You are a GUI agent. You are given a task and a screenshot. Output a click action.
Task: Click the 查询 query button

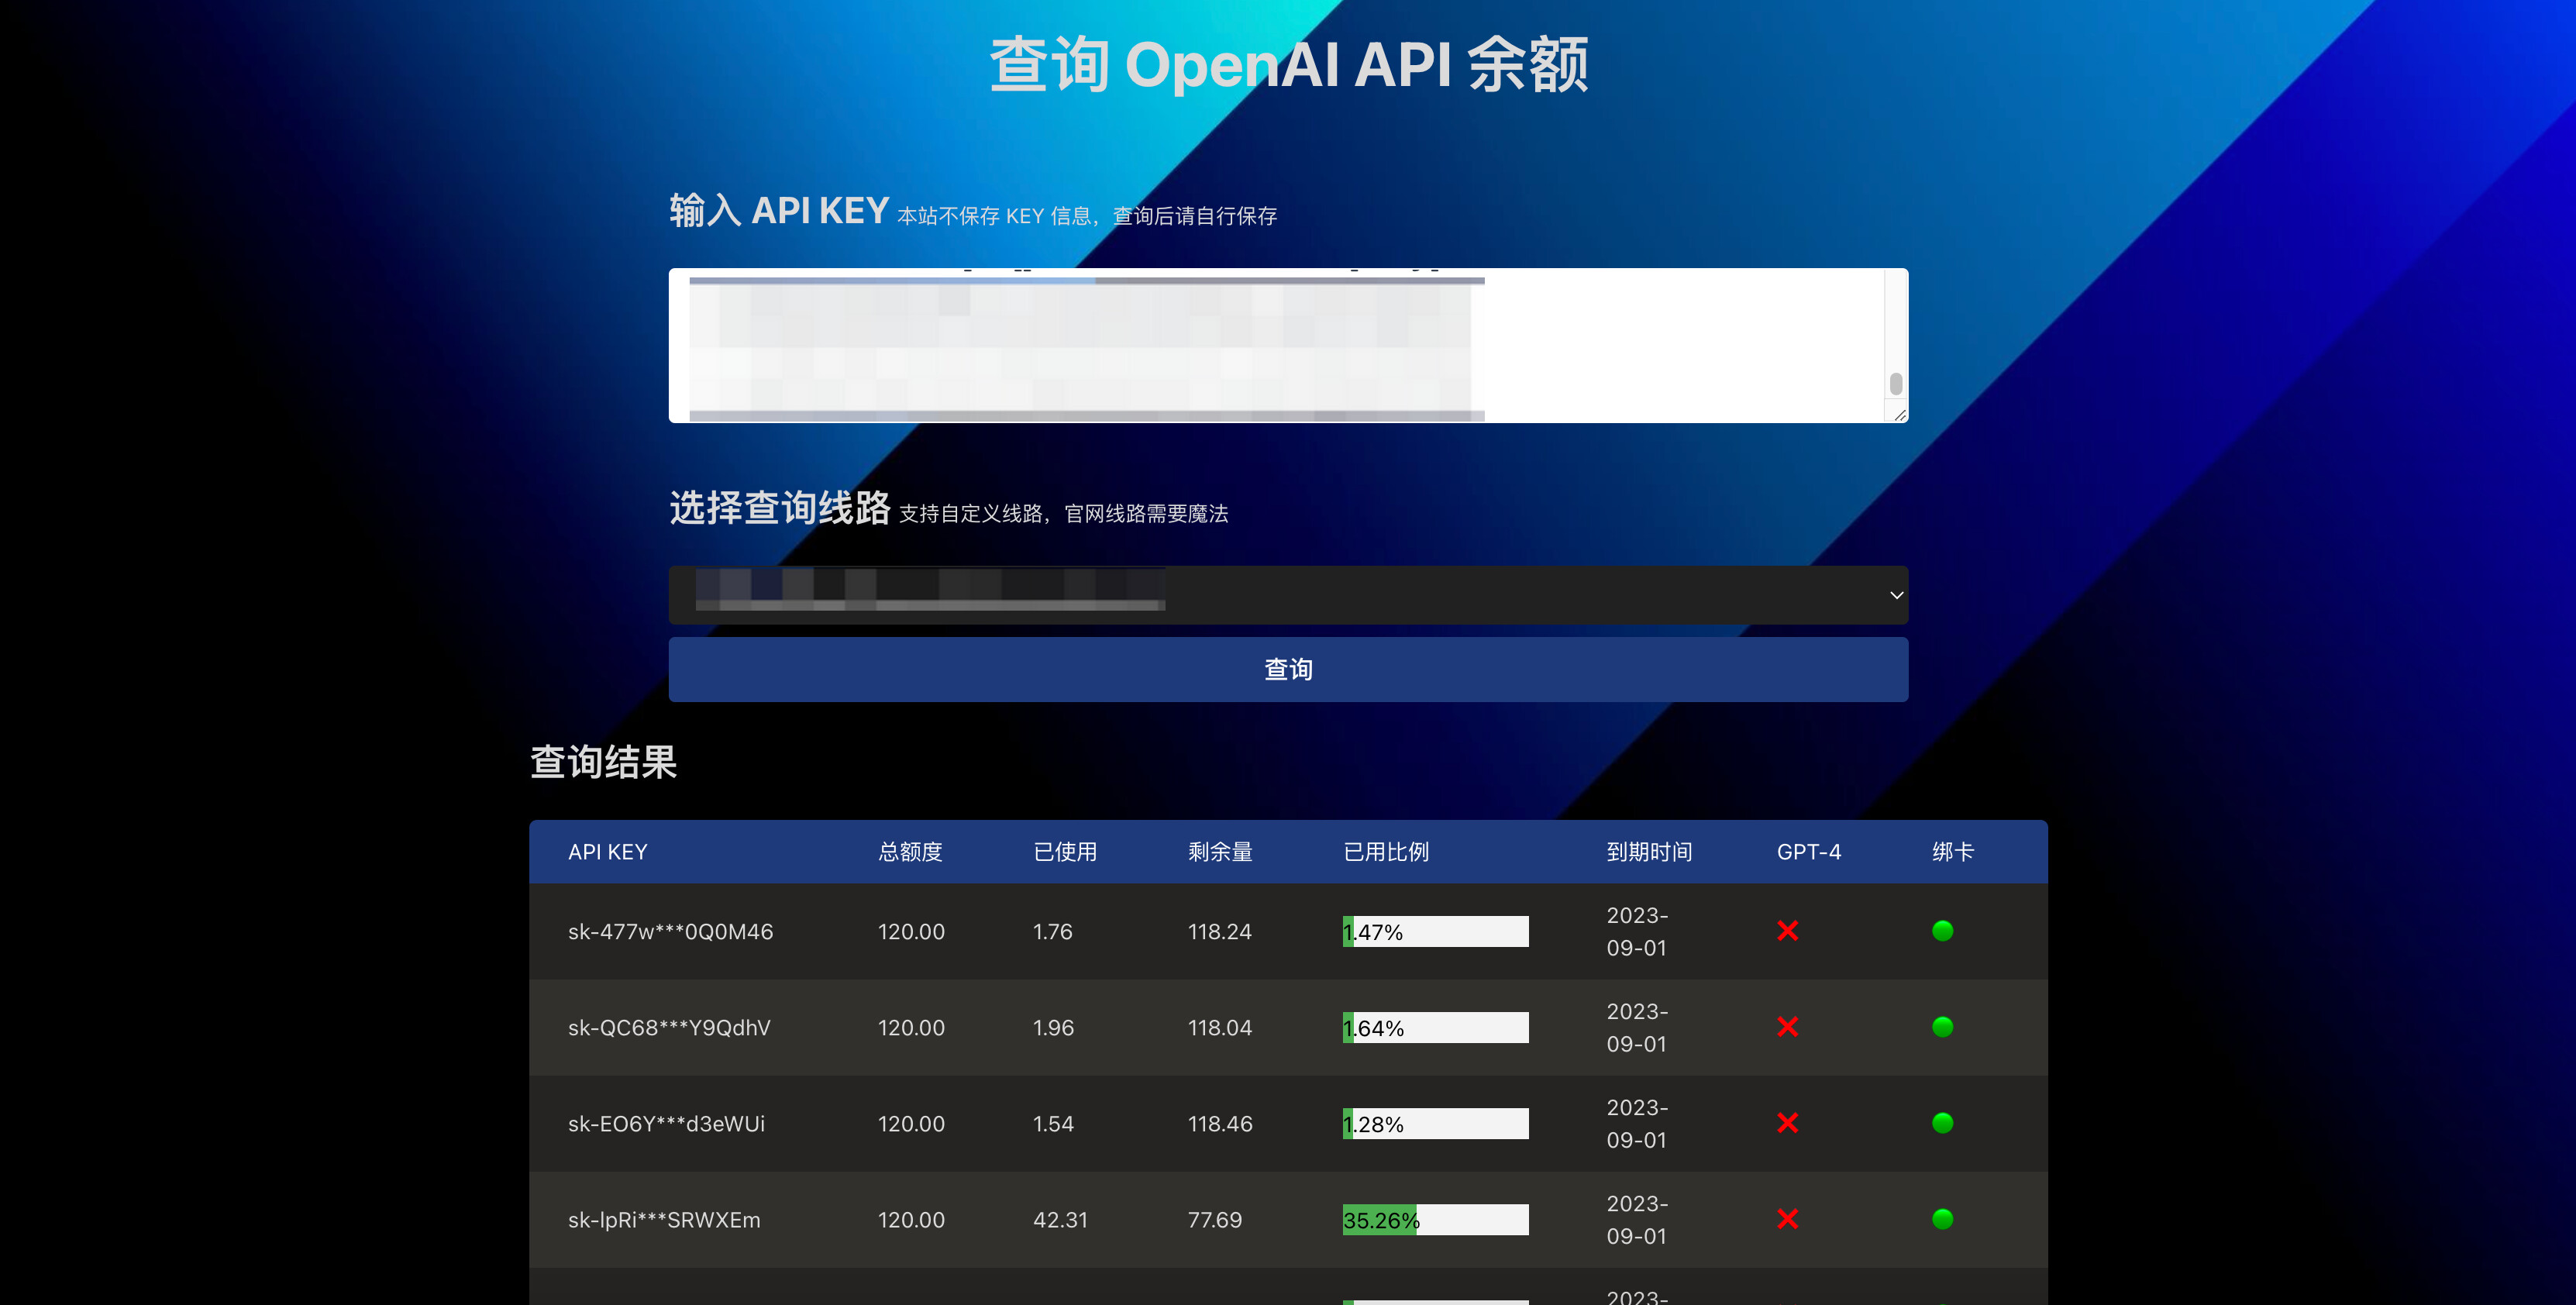tap(1288, 669)
